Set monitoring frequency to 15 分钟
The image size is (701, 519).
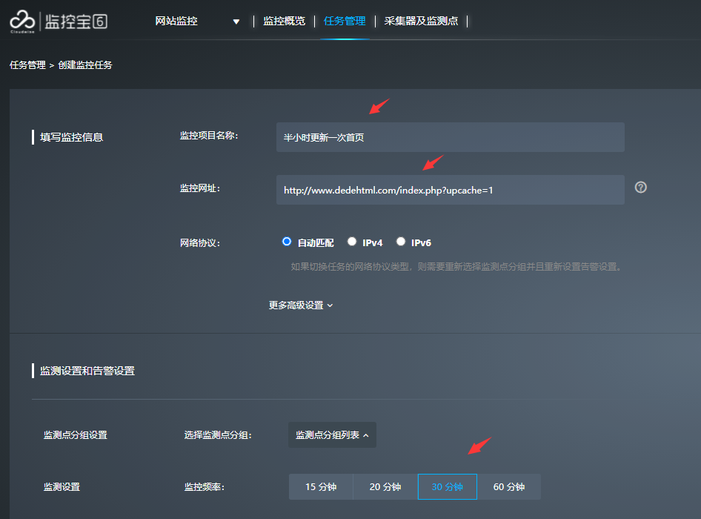coord(321,487)
